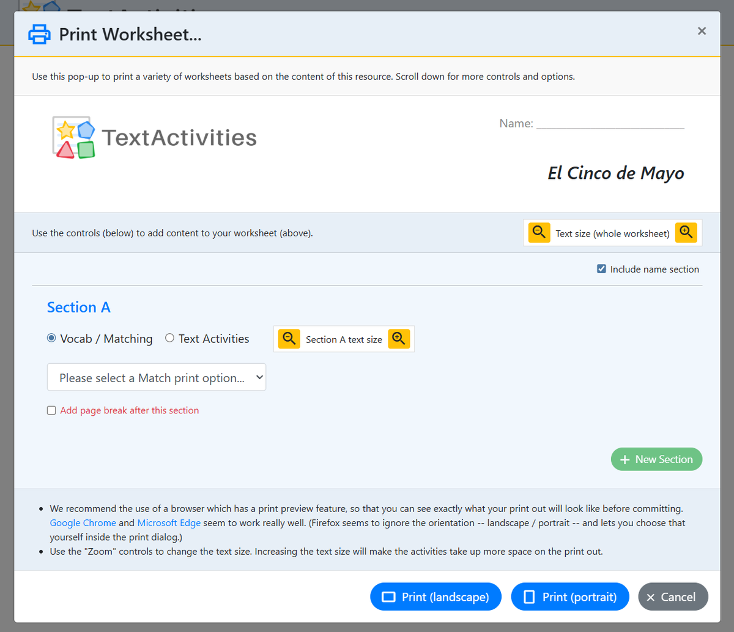Image resolution: width=734 pixels, height=632 pixels.
Task: Click zoom-in icon for whole worksheet text size
Action: 686,232
